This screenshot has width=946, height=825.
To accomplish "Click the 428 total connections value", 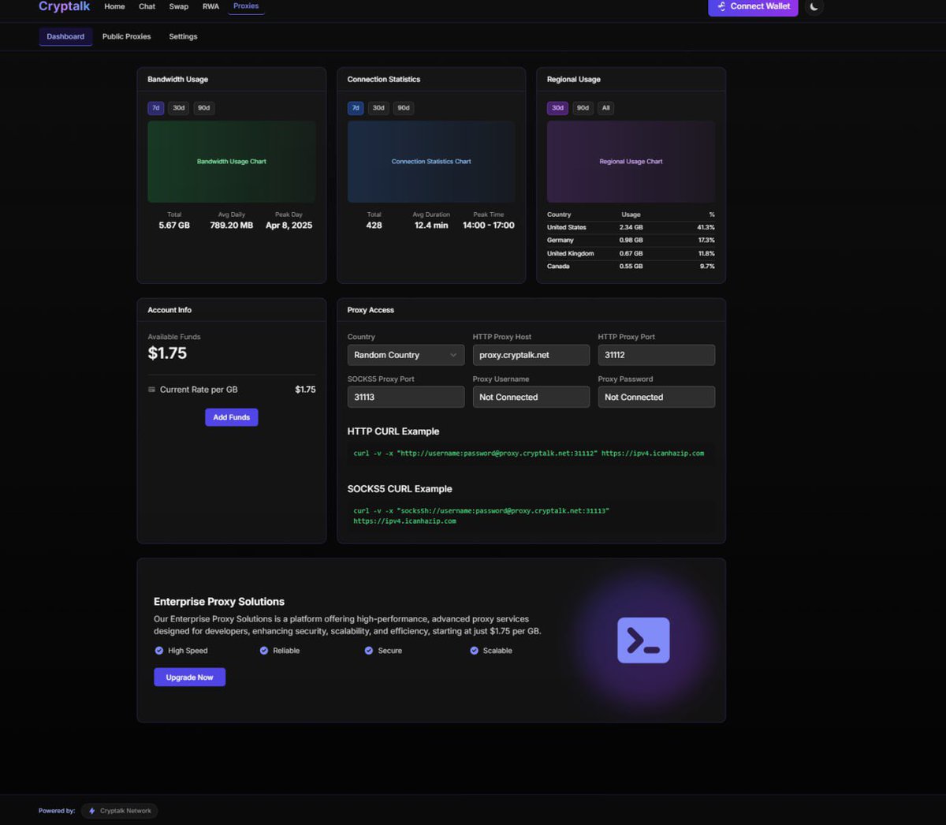I will click(x=374, y=226).
